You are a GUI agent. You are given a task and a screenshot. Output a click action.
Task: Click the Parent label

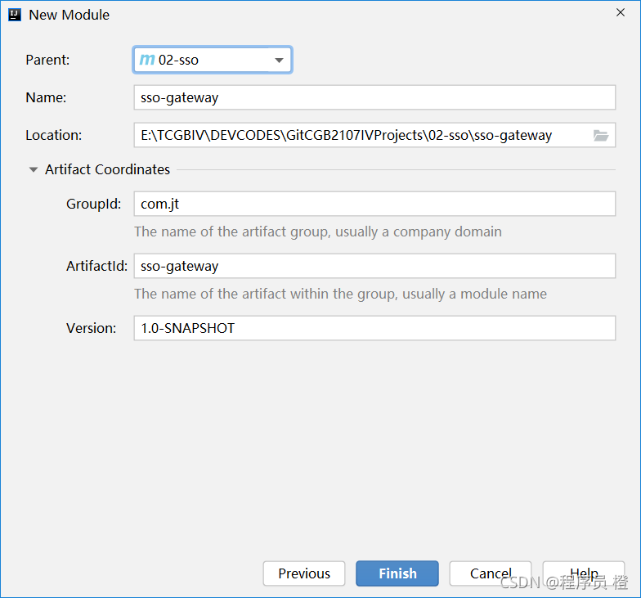(47, 60)
